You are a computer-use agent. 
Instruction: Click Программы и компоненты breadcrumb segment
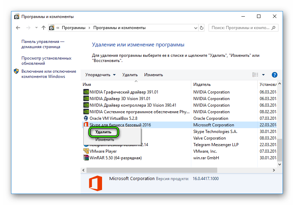(x=119, y=28)
